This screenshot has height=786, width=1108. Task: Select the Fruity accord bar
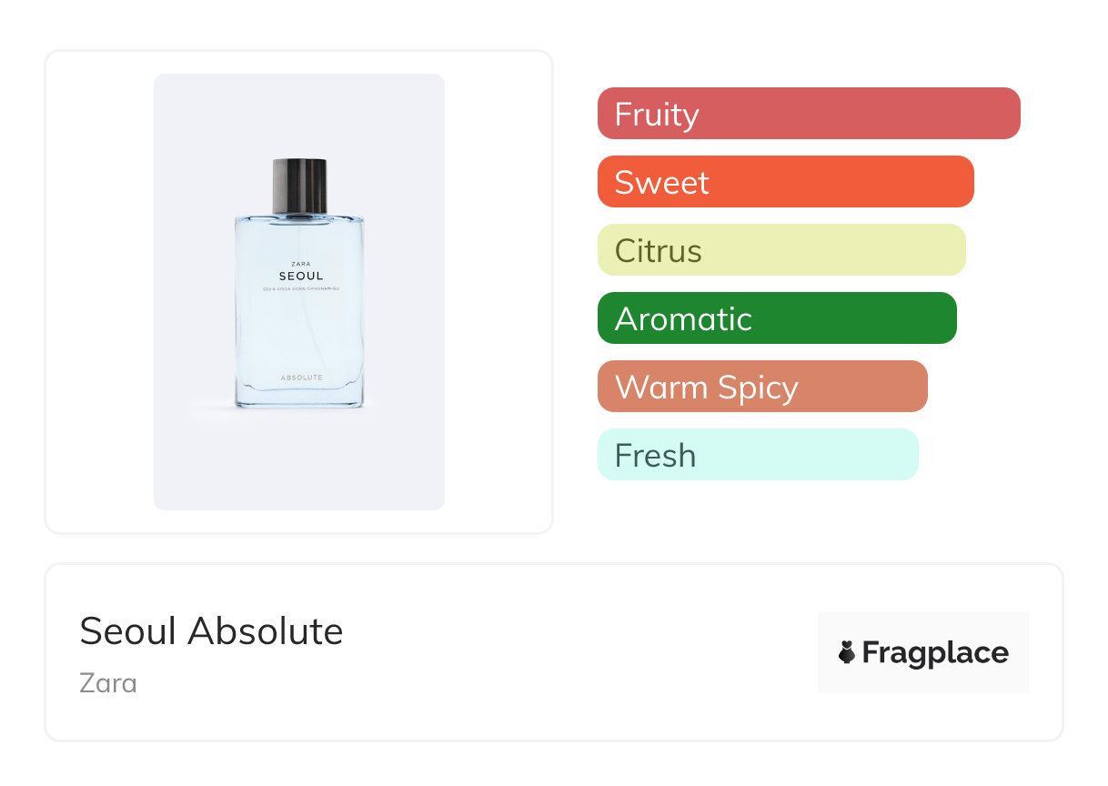(808, 114)
